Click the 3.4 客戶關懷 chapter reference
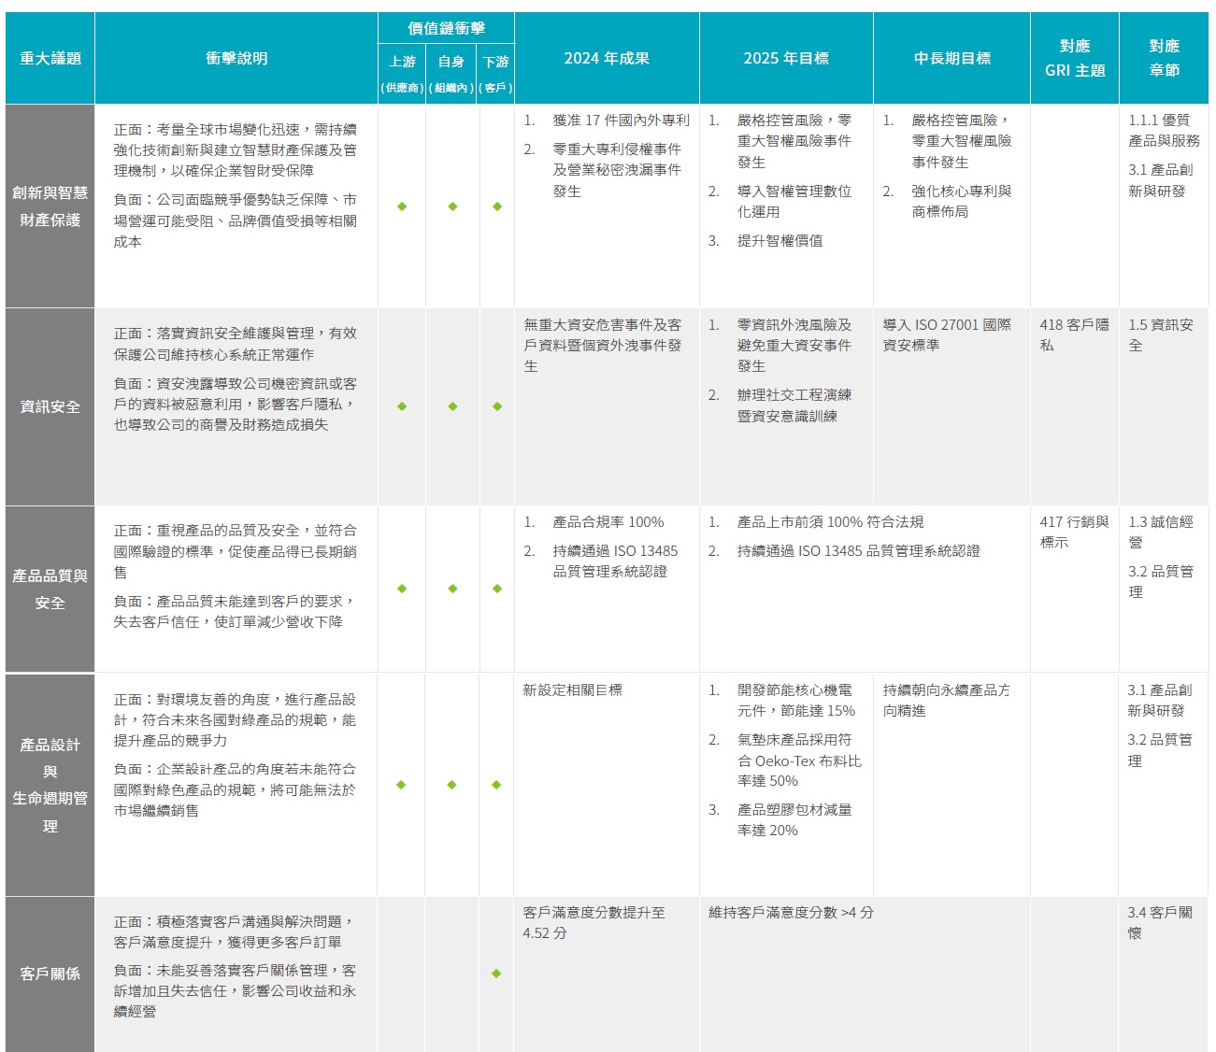1216x1052 pixels. click(x=1160, y=923)
